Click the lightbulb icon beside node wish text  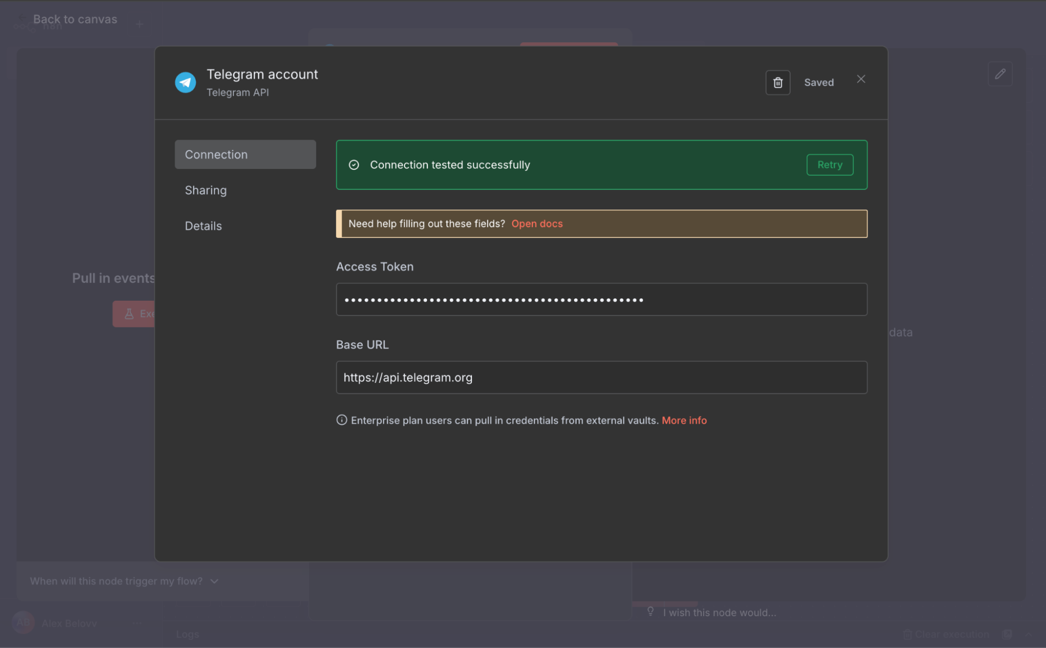(650, 611)
